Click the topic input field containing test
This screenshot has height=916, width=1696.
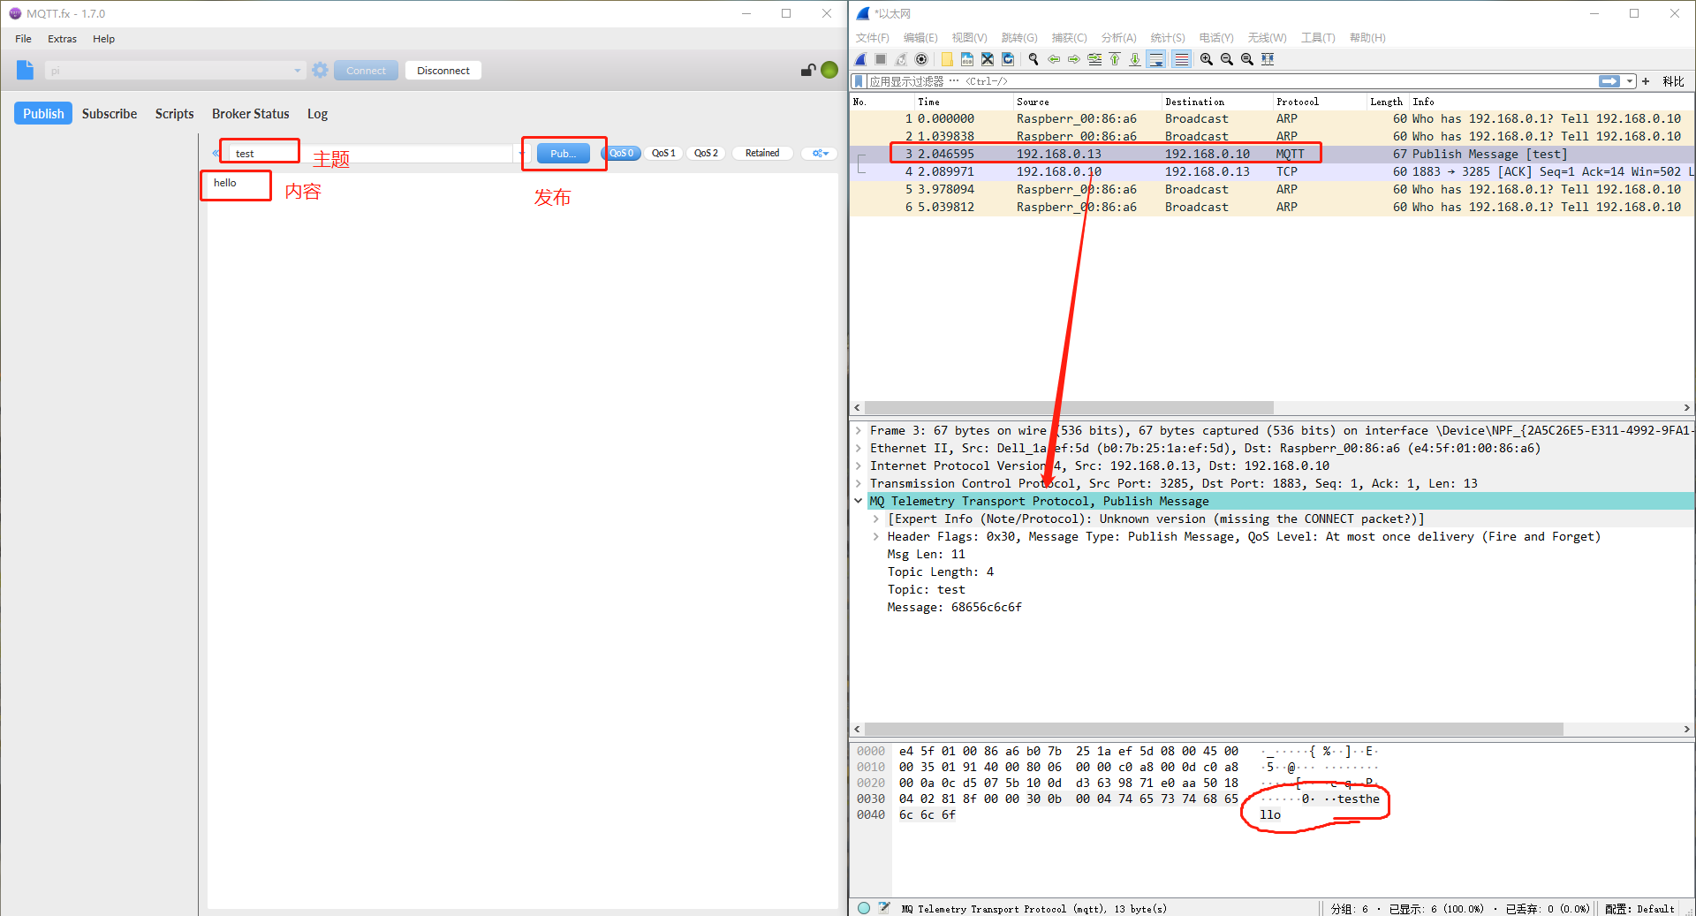(x=371, y=154)
